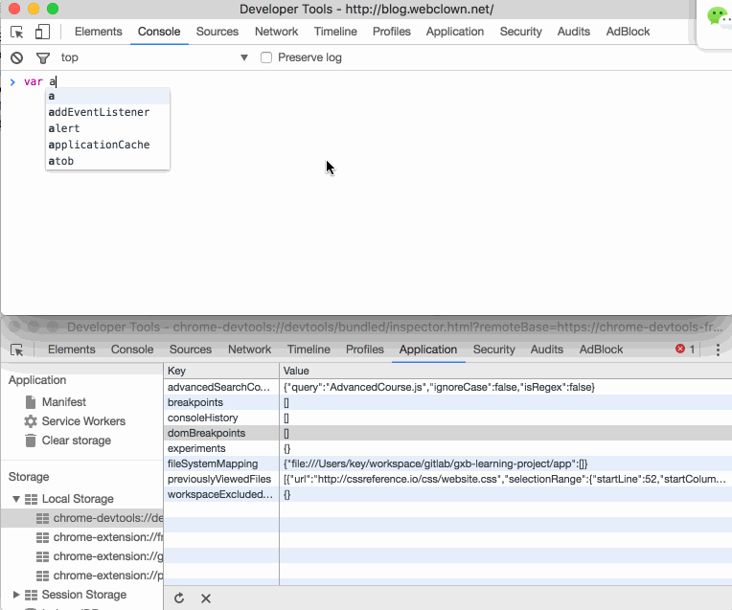This screenshot has height=610, width=732.
Task: Open Elements tab in bottom DevTools window
Action: (72, 350)
